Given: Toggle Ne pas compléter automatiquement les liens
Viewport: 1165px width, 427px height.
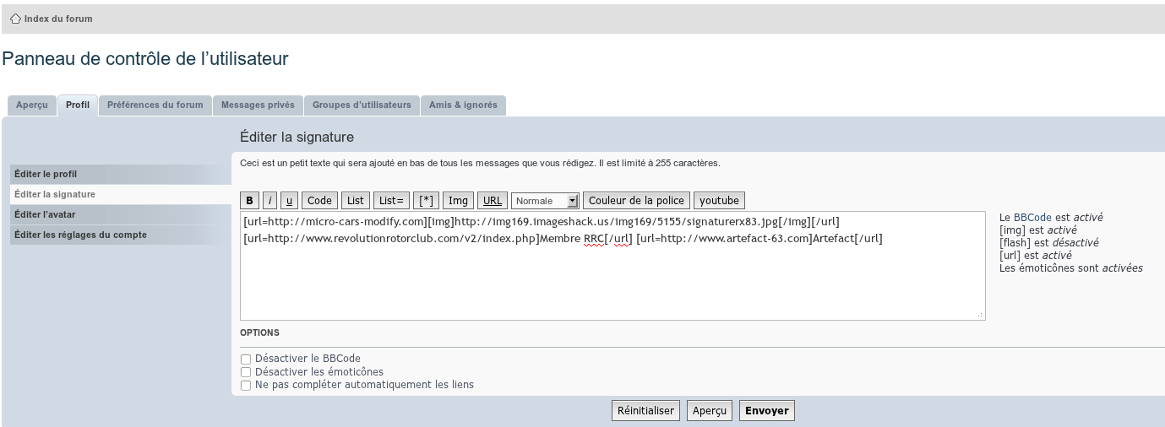Looking at the screenshot, I should [246, 386].
